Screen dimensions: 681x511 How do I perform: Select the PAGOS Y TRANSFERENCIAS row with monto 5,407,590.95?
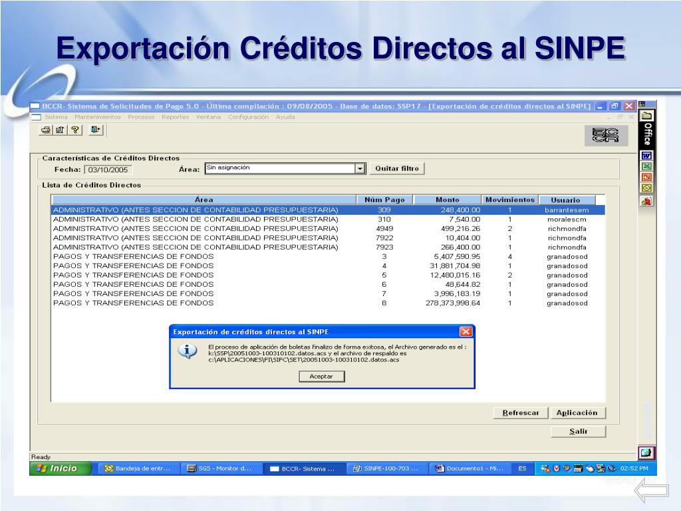click(328, 257)
